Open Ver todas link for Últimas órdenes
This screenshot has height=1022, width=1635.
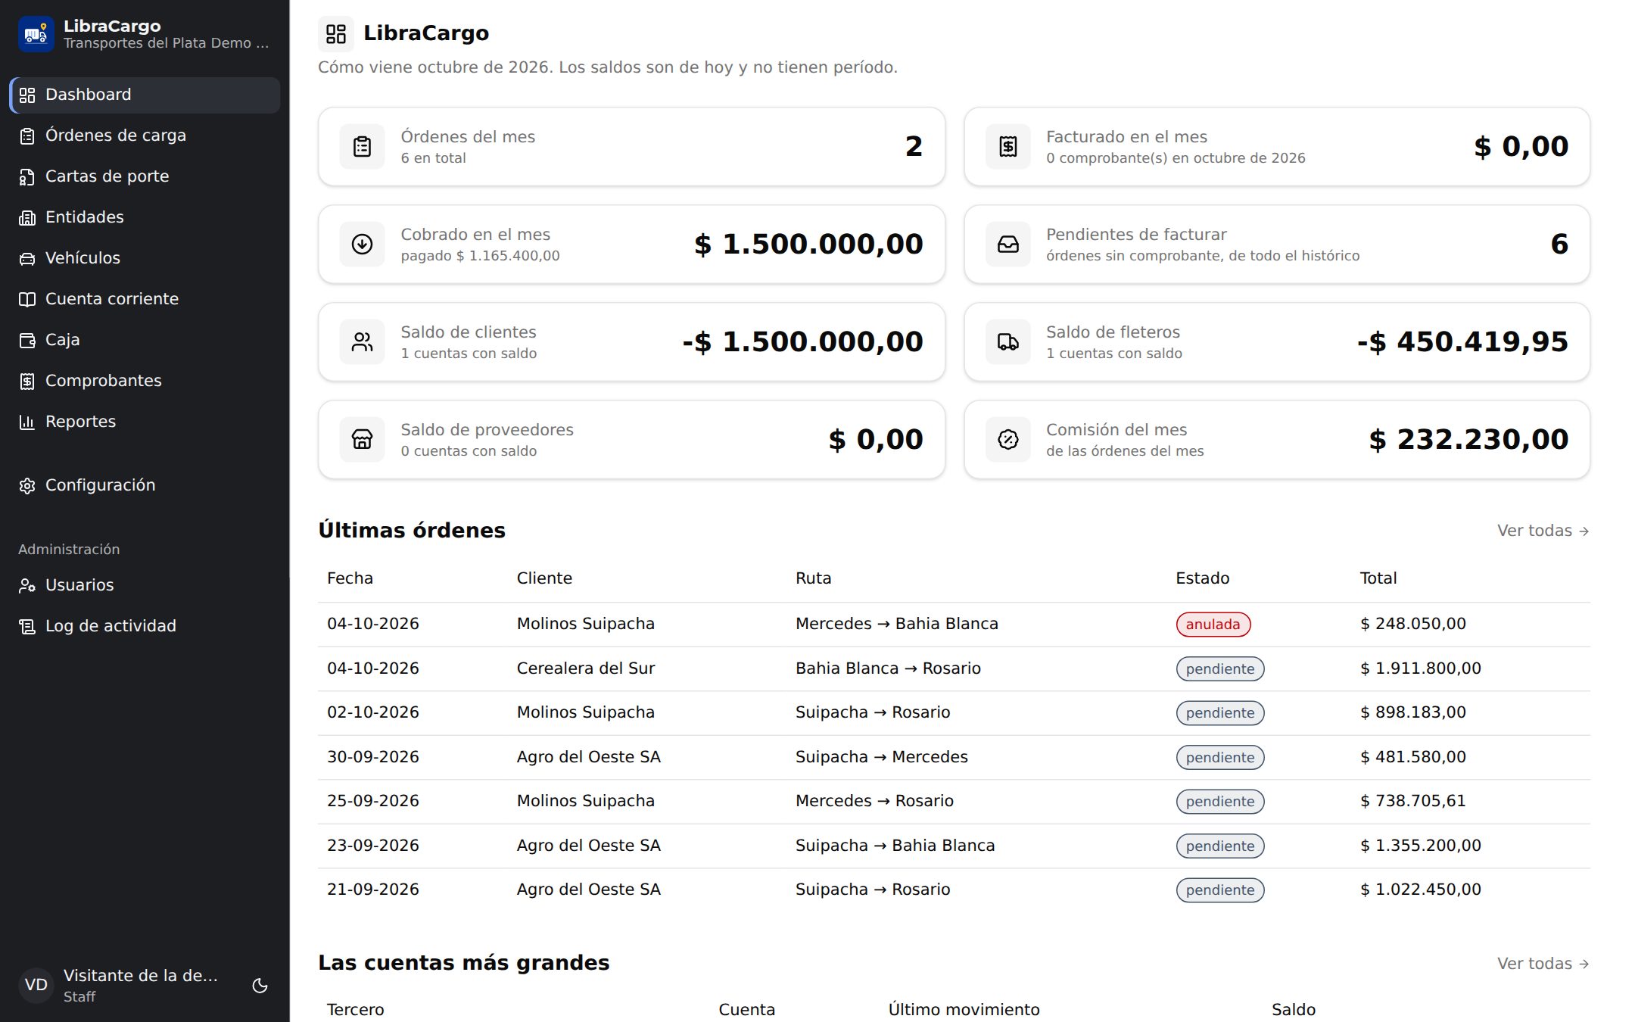[1543, 531]
